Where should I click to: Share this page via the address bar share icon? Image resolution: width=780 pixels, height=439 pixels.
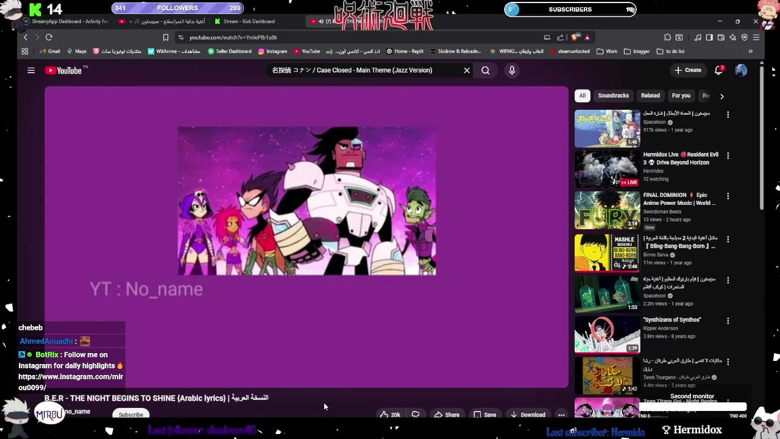(560, 37)
